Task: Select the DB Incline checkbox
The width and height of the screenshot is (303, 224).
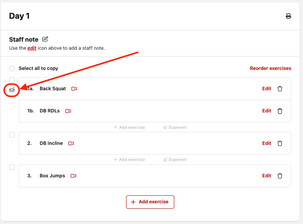Action: [x=12, y=135]
